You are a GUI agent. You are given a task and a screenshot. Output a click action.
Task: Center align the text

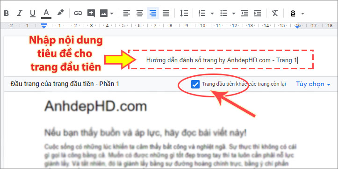click(x=140, y=14)
